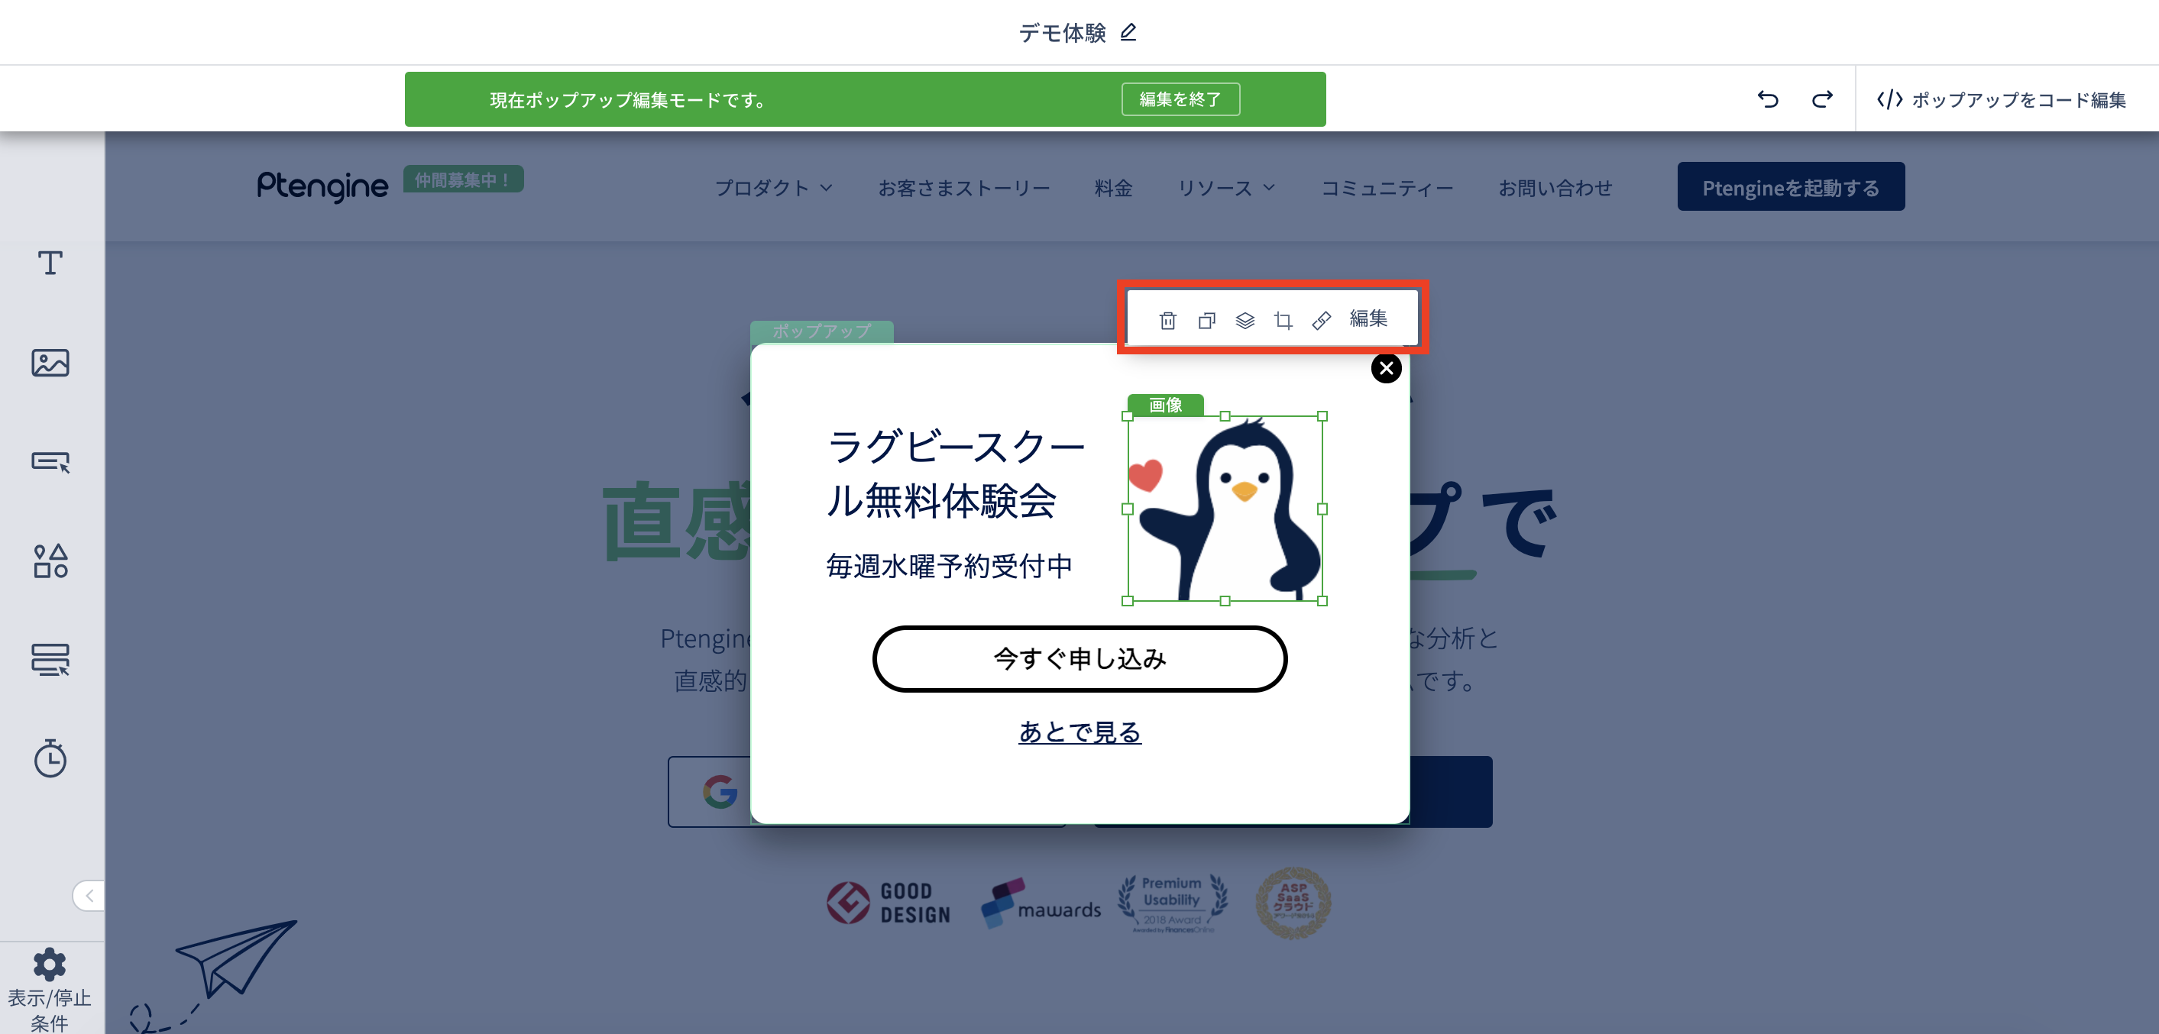Viewport: 2159px width, 1034px height.
Task: Click bottom-left resize handle of penguin image
Action: pyautogui.click(x=1128, y=601)
